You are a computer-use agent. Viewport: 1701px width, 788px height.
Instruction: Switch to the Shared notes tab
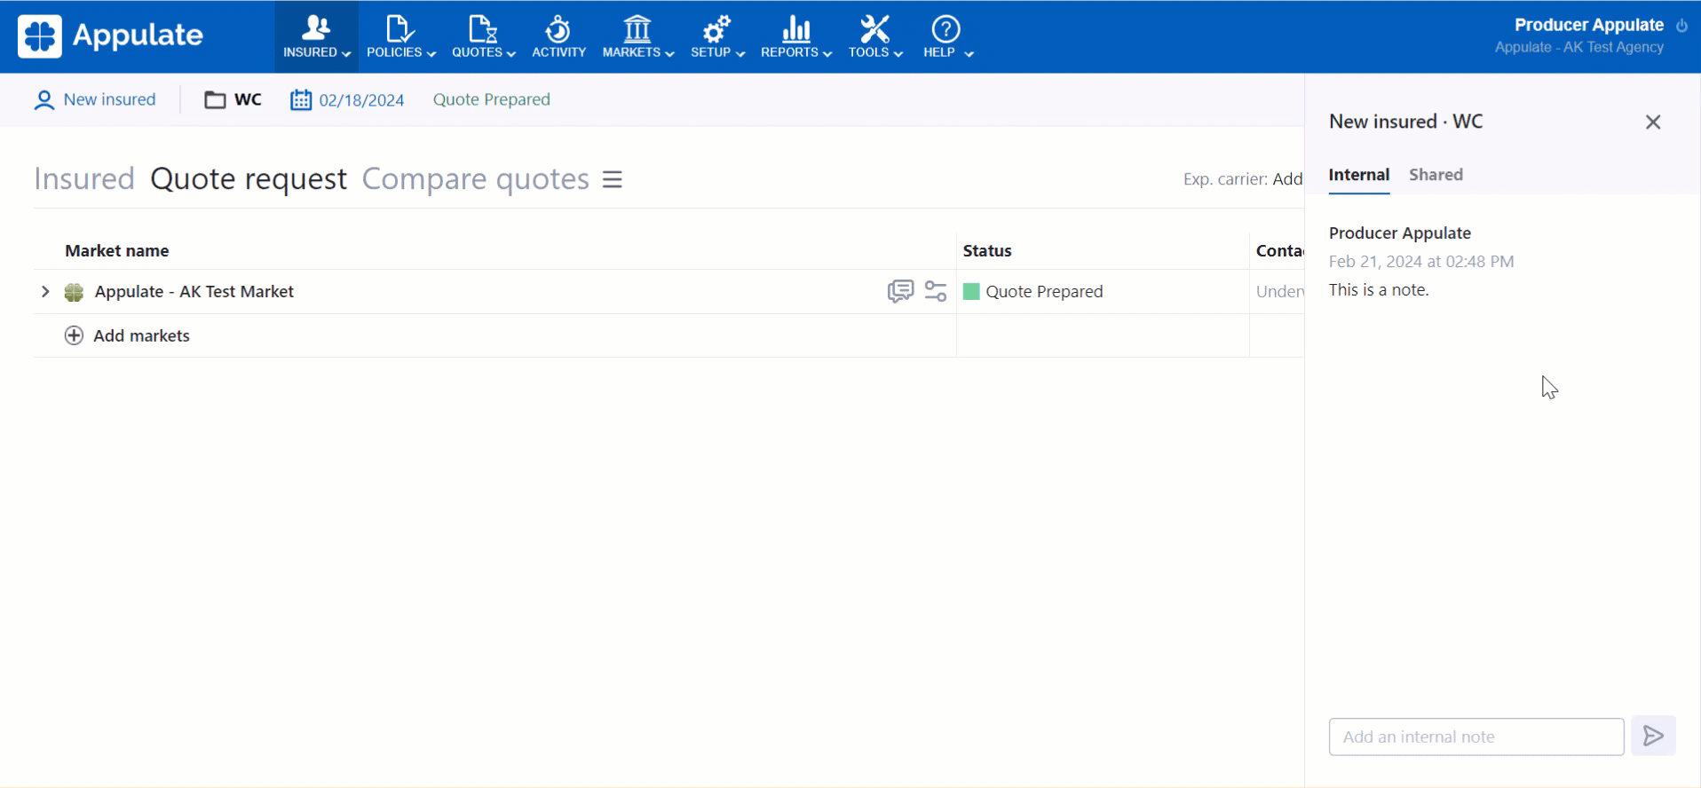pos(1436,175)
